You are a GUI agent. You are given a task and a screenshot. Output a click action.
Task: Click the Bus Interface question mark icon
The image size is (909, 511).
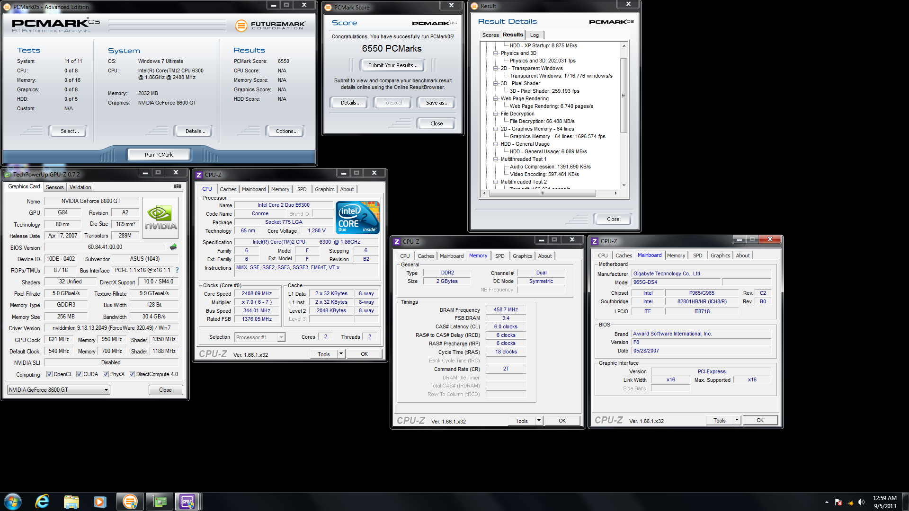(177, 270)
